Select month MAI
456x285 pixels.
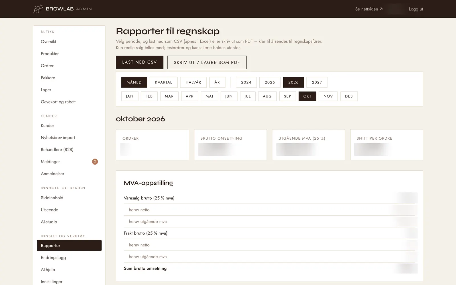[209, 96]
